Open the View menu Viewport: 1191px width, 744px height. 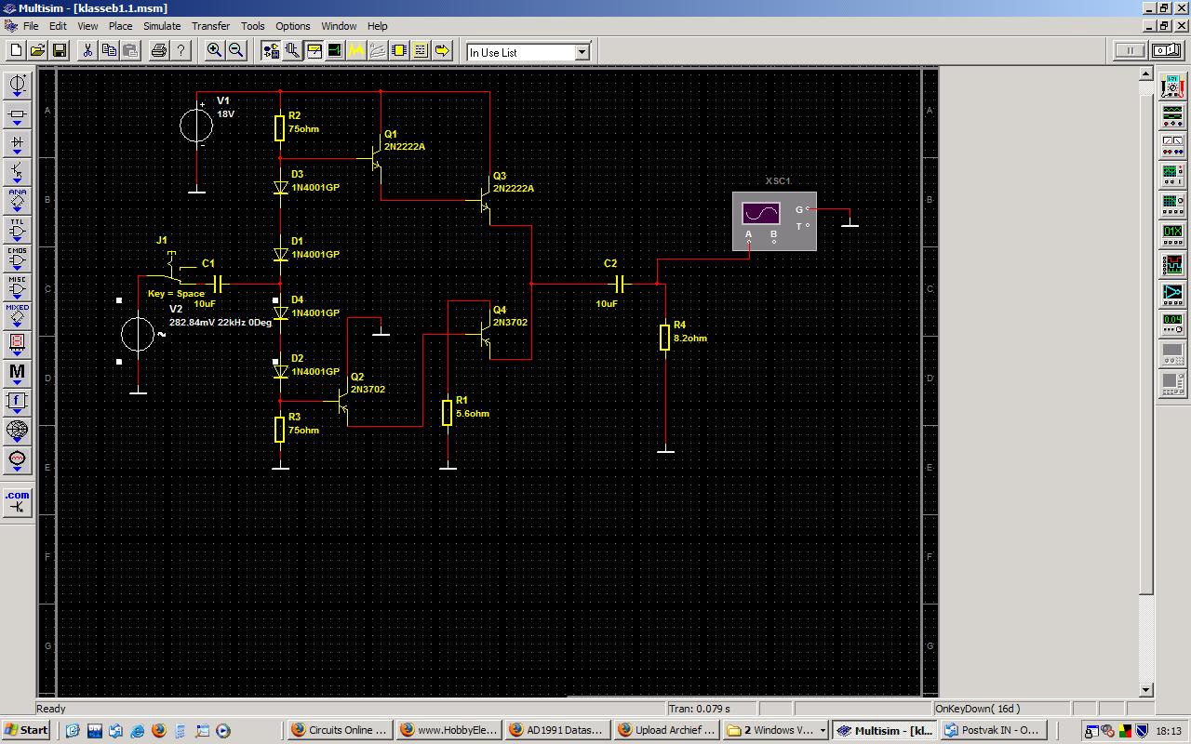pyautogui.click(x=87, y=26)
